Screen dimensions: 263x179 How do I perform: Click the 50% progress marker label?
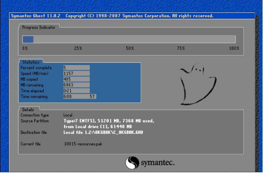click(130, 48)
